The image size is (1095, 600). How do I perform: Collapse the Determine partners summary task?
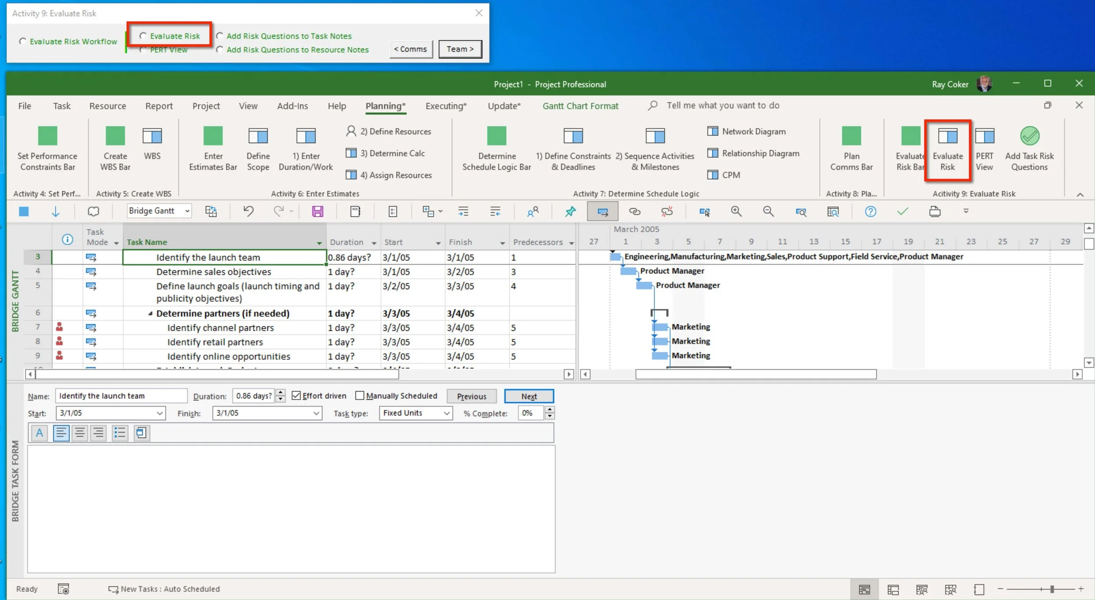coord(150,313)
